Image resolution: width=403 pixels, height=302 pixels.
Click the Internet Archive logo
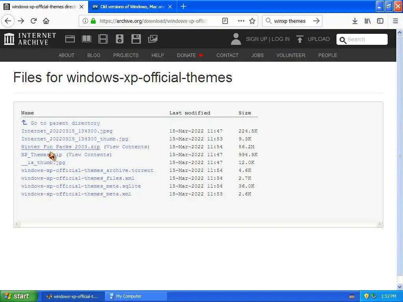coord(30,39)
